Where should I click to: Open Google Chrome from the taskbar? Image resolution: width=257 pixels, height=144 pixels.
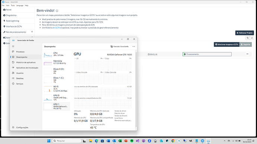pos(173,141)
